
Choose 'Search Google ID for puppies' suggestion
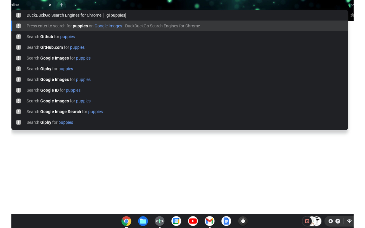[x=180, y=90]
